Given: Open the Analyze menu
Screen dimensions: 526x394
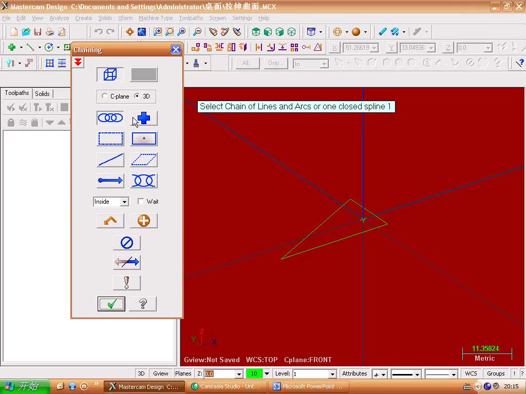Looking at the screenshot, I should click(x=59, y=18).
